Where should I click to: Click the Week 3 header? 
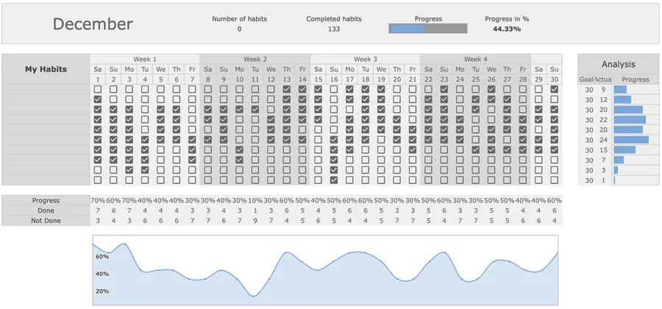pos(365,59)
